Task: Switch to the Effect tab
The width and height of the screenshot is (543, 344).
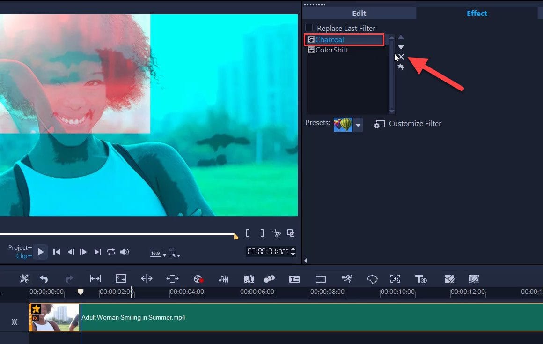Action: click(x=477, y=13)
